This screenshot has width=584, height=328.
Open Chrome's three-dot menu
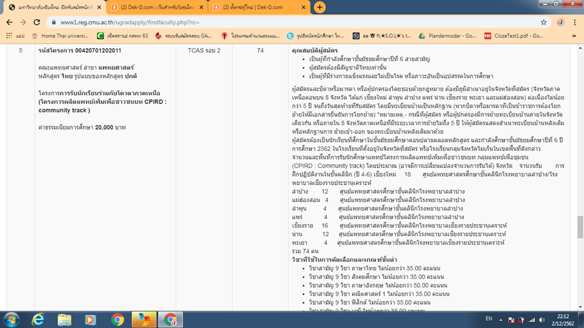click(575, 23)
